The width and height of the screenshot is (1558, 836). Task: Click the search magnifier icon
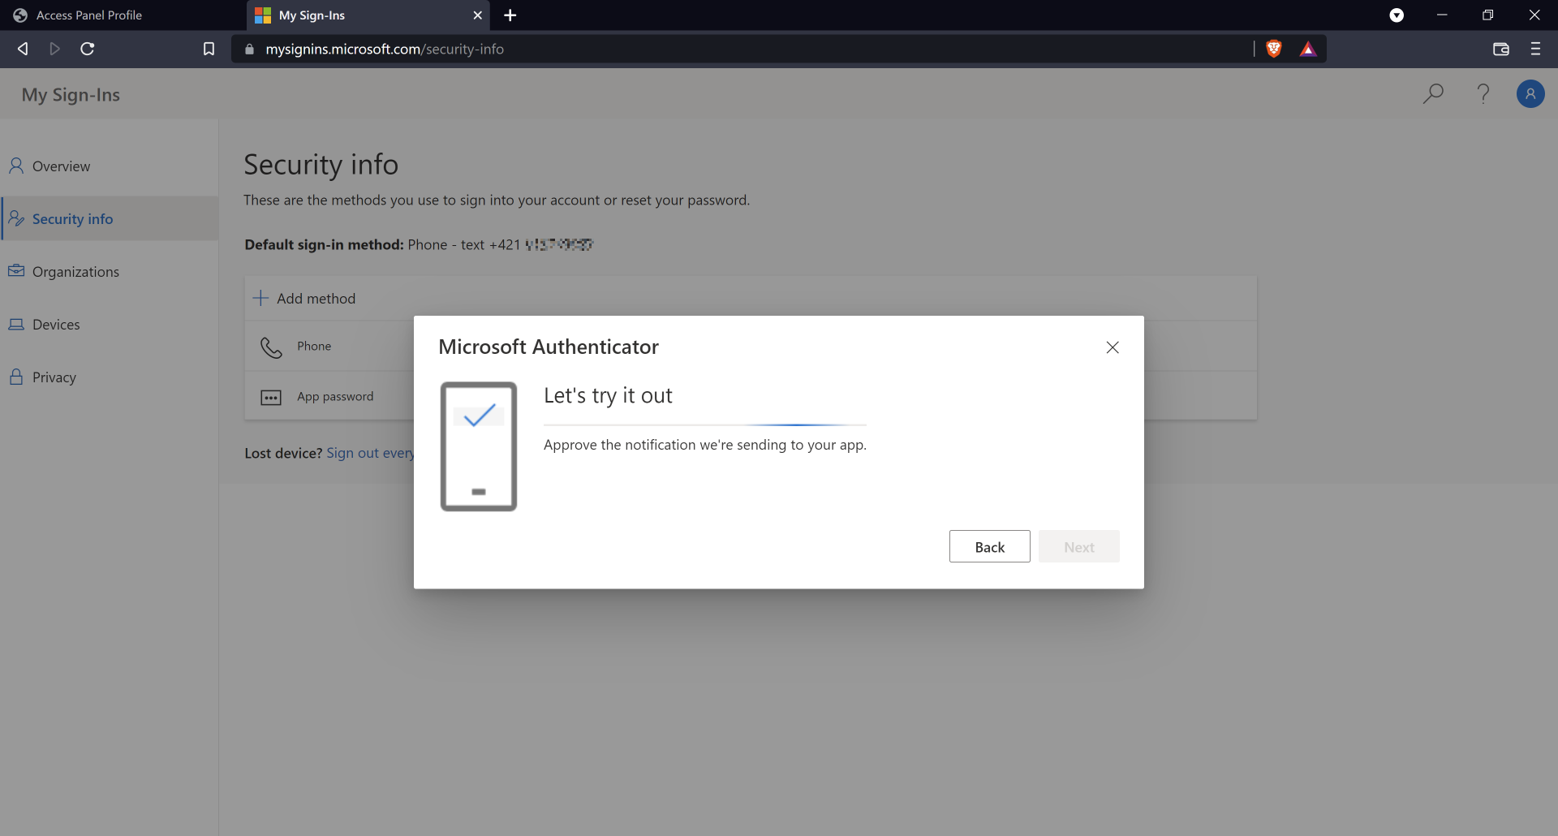(1433, 94)
